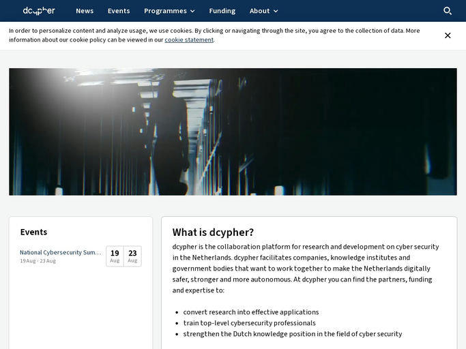
Task: Follow the cookie statement link
Action: tap(189, 40)
